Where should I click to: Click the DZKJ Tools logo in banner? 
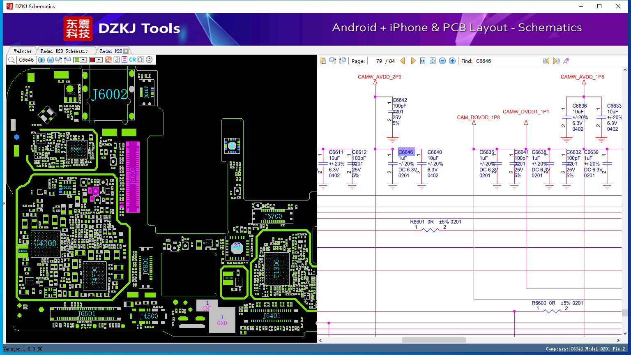[x=122, y=28]
